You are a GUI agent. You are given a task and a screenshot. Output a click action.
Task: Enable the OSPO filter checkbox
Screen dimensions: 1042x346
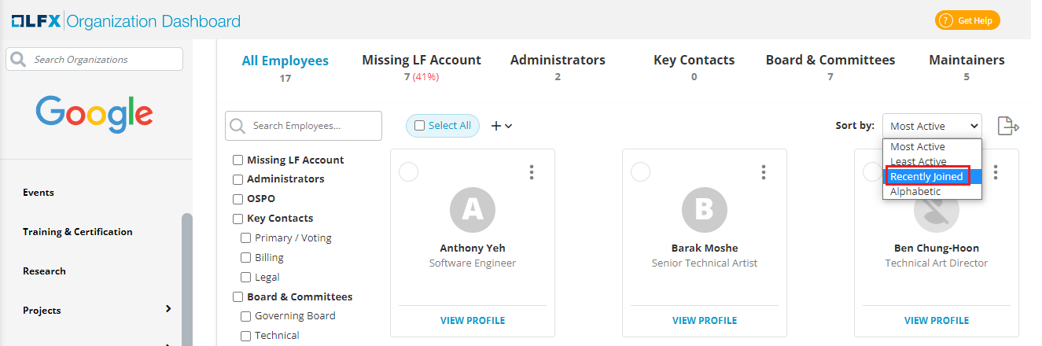click(x=237, y=199)
